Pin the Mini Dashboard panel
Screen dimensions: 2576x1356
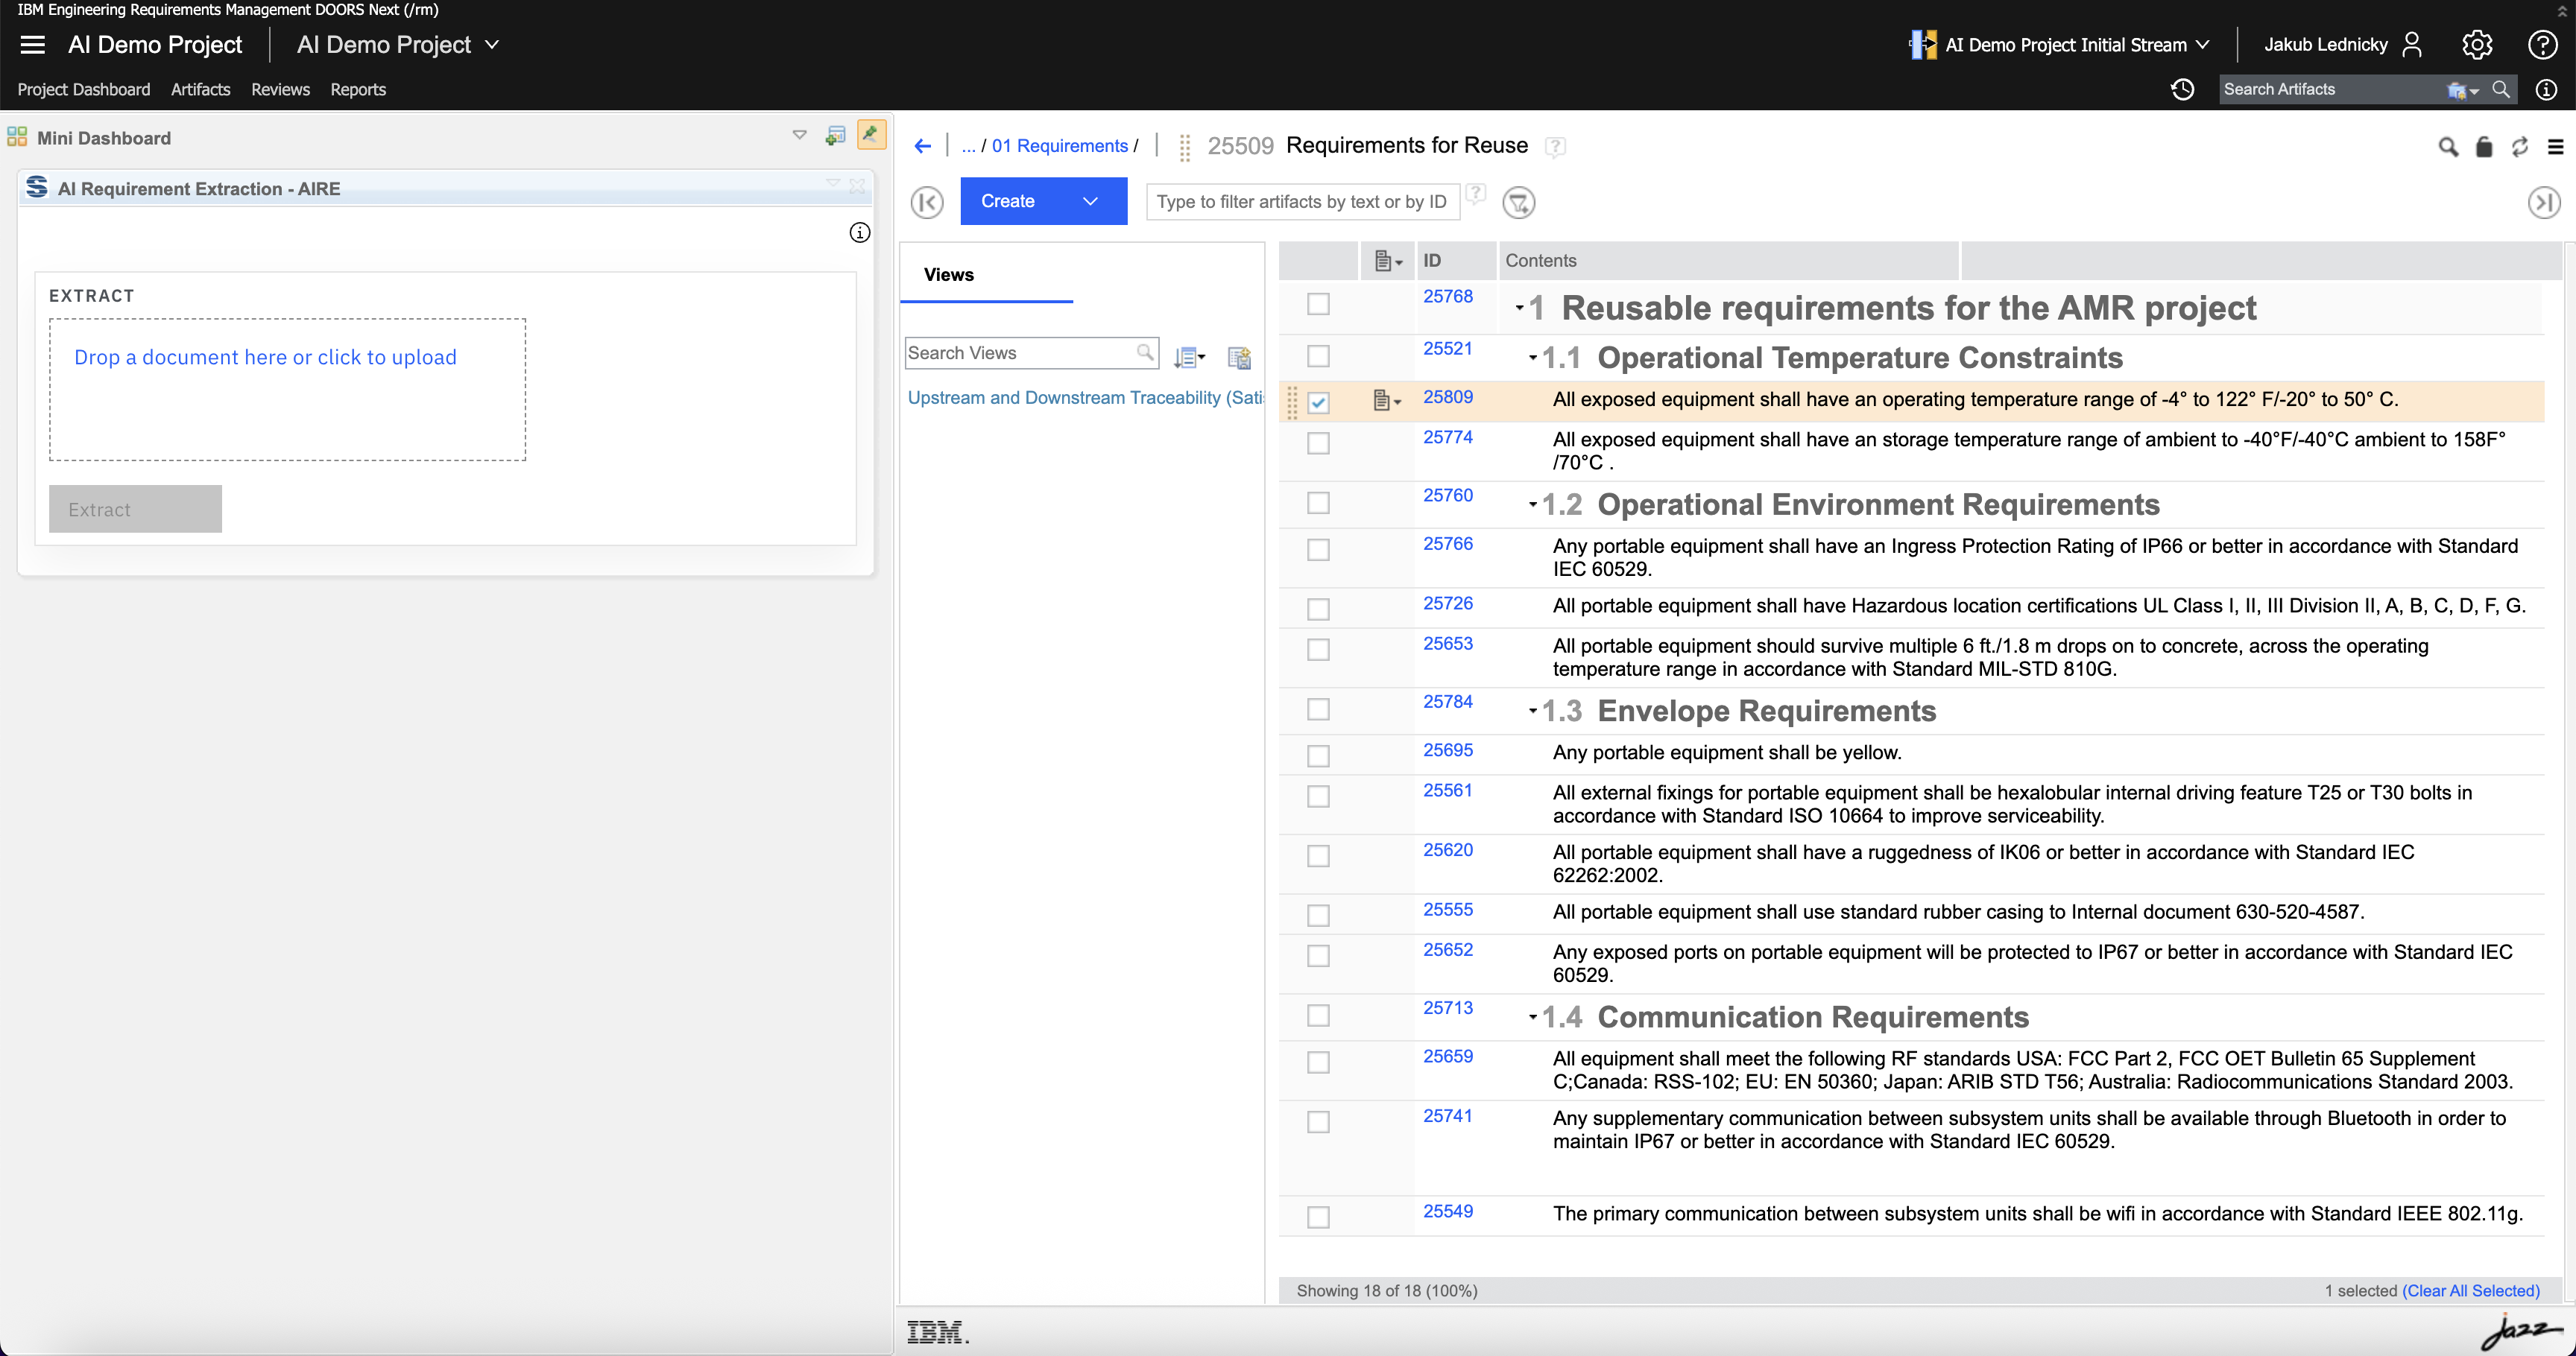point(871,134)
